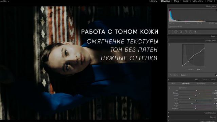Expand the Detail panel
Image resolution: width=217 pixels, height=122 pixels.
click(213, 117)
